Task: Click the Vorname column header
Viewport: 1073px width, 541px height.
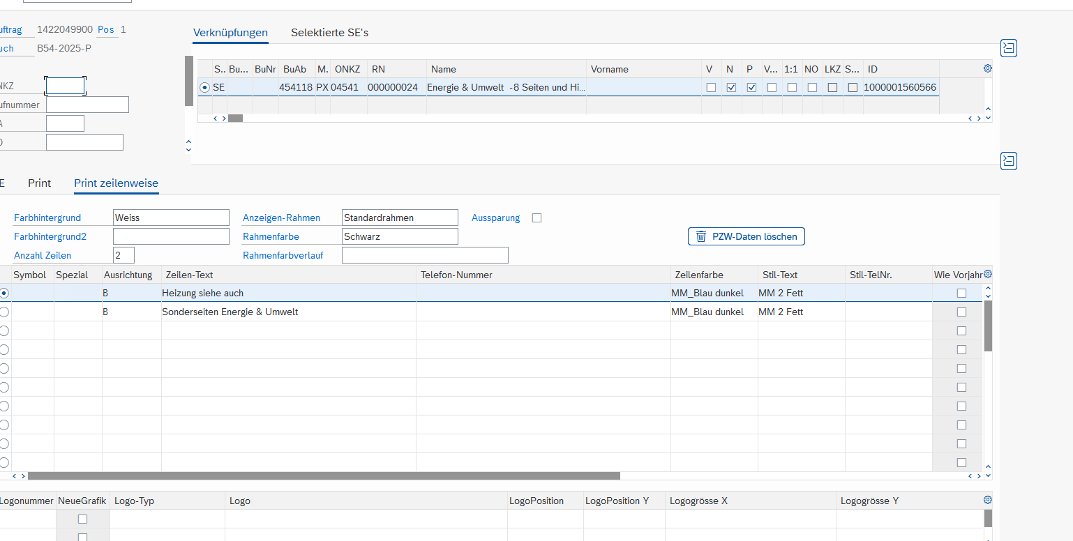Action: point(644,69)
